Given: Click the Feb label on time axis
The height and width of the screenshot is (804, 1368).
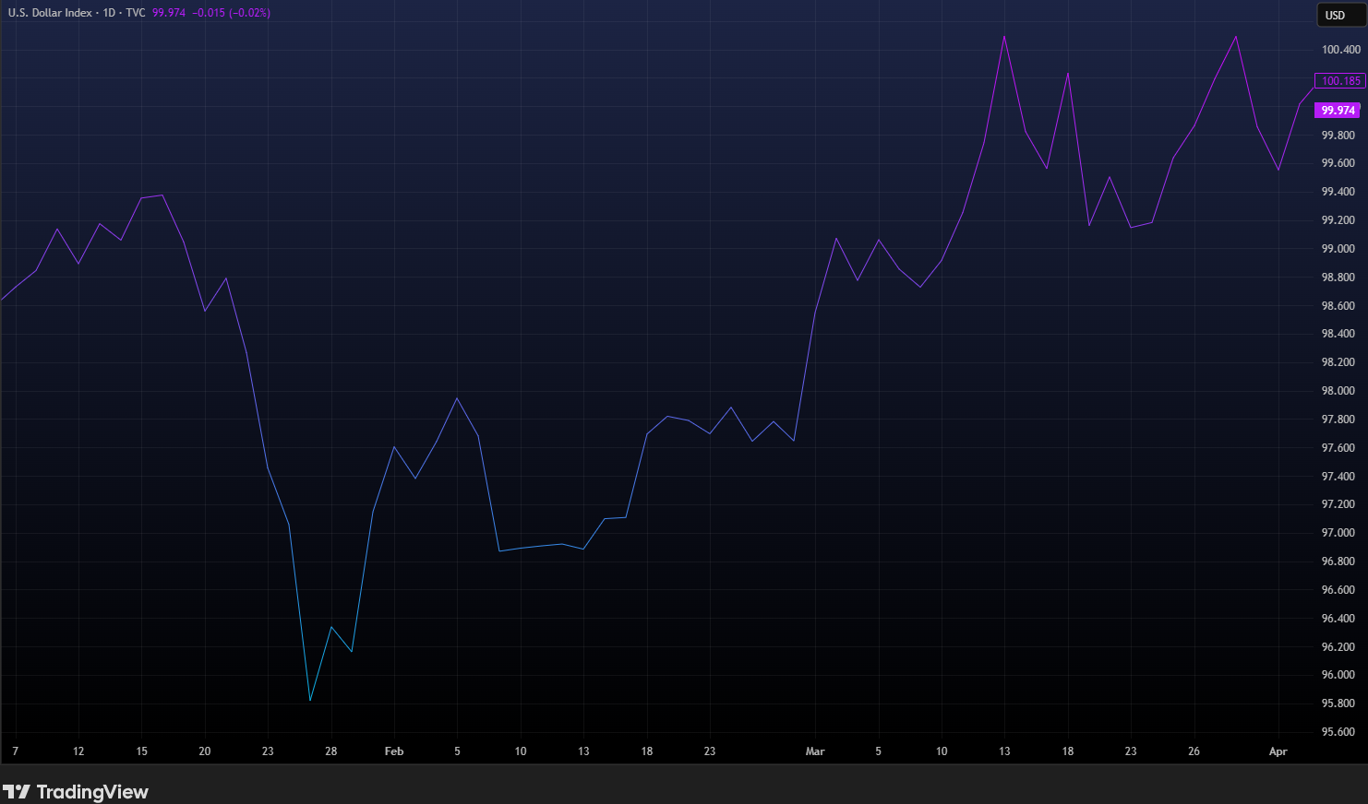Looking at the screenshot, I should pyautogui.click(x=394, y=751).
